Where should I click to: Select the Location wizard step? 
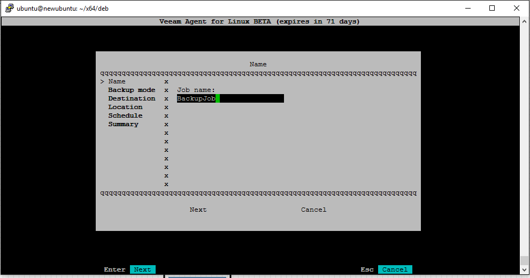click(125, 107)
